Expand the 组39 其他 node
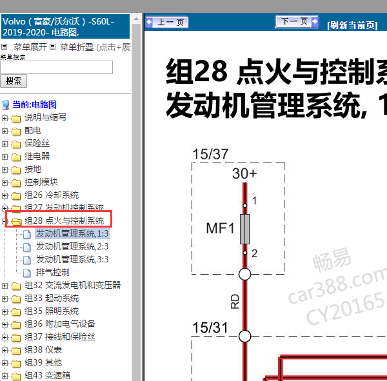The height and width of the screenshot is (381, 387). click(x=5, y=363)
